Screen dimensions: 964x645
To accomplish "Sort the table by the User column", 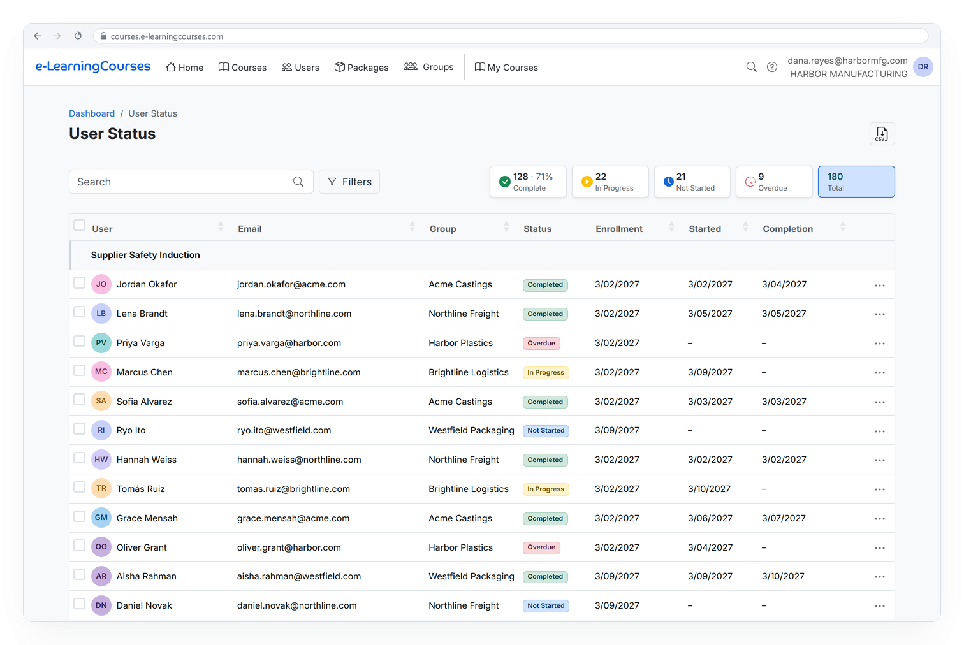I will click(221, 227).
